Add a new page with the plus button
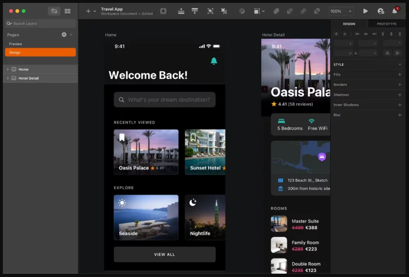This screenshot has width=409, height=277. click(x=64, y=34)
